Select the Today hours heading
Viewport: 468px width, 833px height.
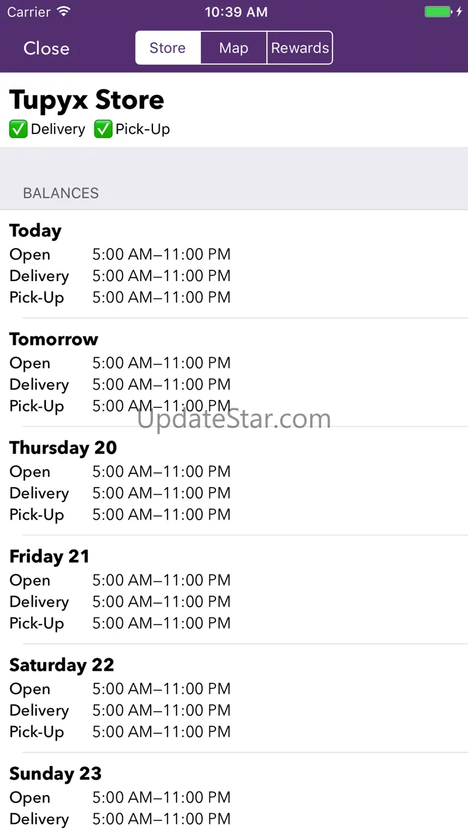35,231
